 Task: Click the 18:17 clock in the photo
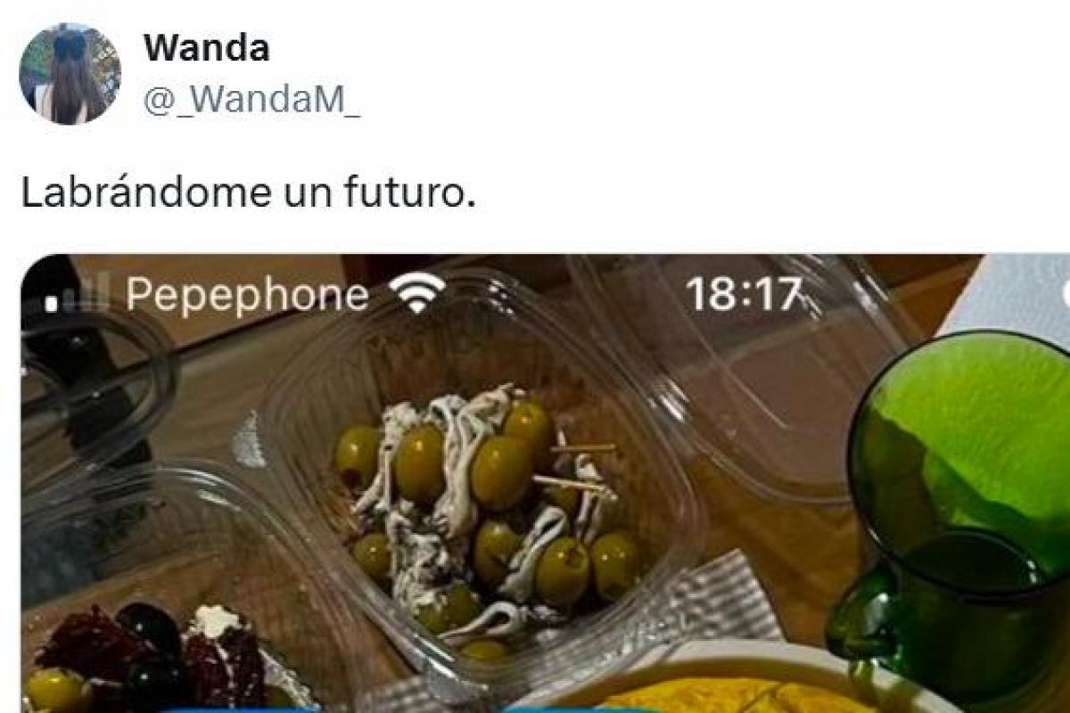click(x=744, y=295)
